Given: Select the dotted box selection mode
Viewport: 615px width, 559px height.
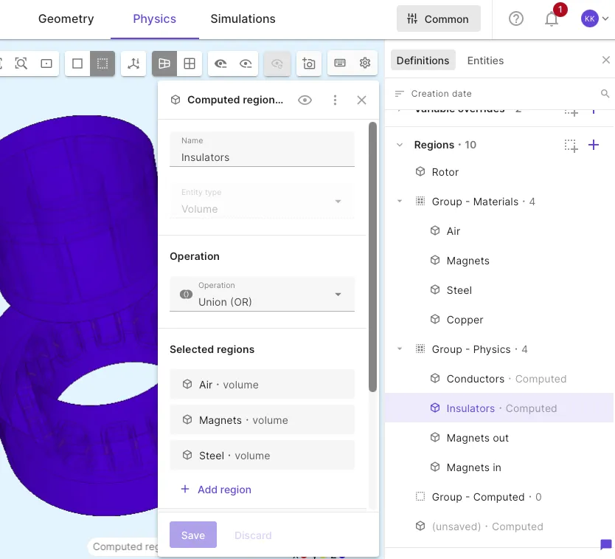Looking at the screenshot, I should click(102, 64).
